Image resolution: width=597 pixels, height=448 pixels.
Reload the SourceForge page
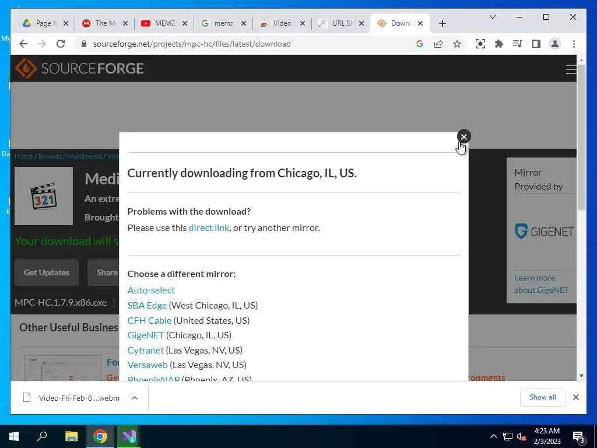[x=61, y=44]
